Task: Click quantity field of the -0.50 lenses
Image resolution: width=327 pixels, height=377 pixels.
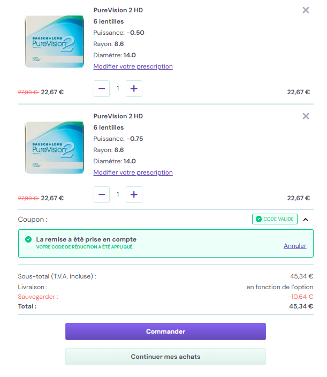Action: [118, 88]
